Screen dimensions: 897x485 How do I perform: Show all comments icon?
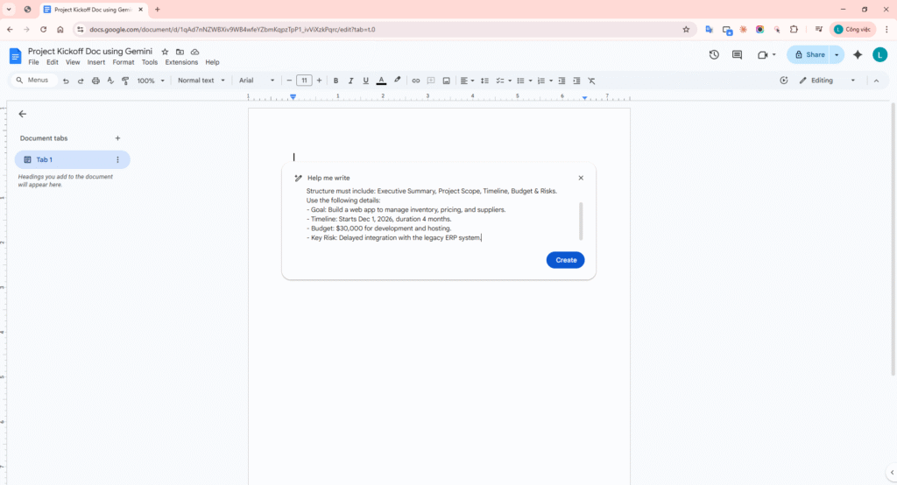[x=737, y=54]
